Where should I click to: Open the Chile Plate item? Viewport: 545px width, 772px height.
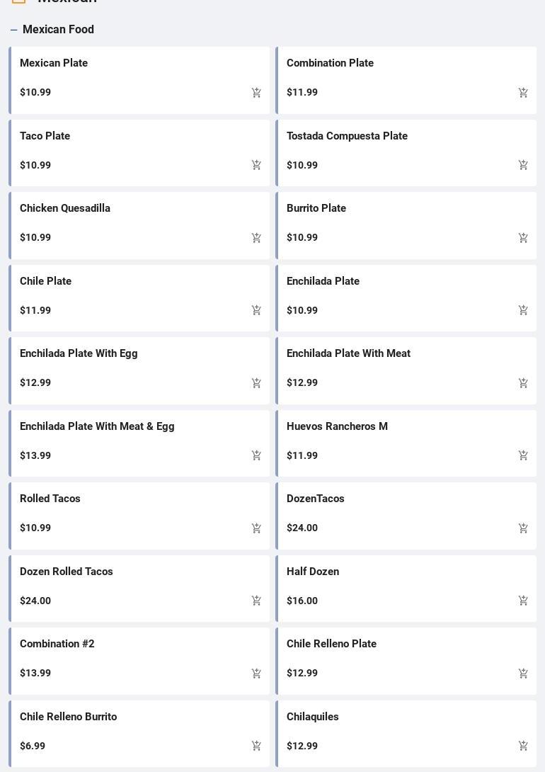[x=45, y=281]
